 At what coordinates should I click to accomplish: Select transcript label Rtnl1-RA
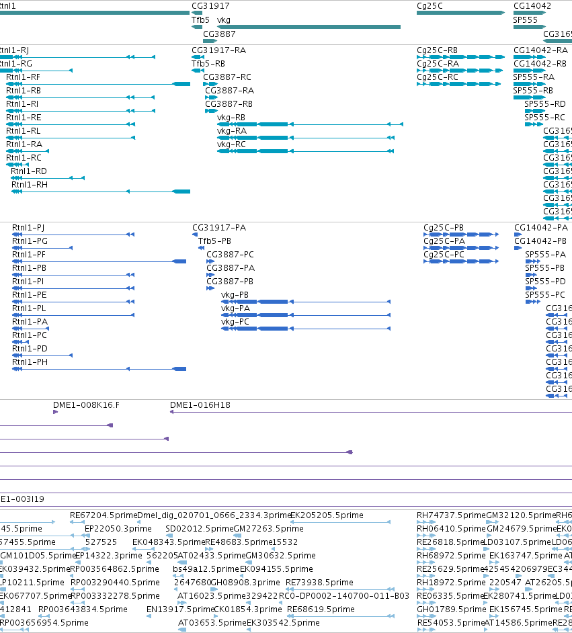tap(24, 144)
